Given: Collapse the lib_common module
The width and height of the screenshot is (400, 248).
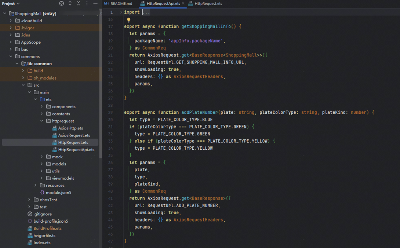Looking at the screenshot, I should [17, 64].
